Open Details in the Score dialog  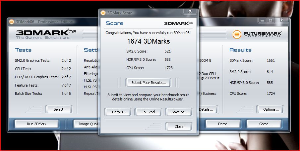(119, 112)
